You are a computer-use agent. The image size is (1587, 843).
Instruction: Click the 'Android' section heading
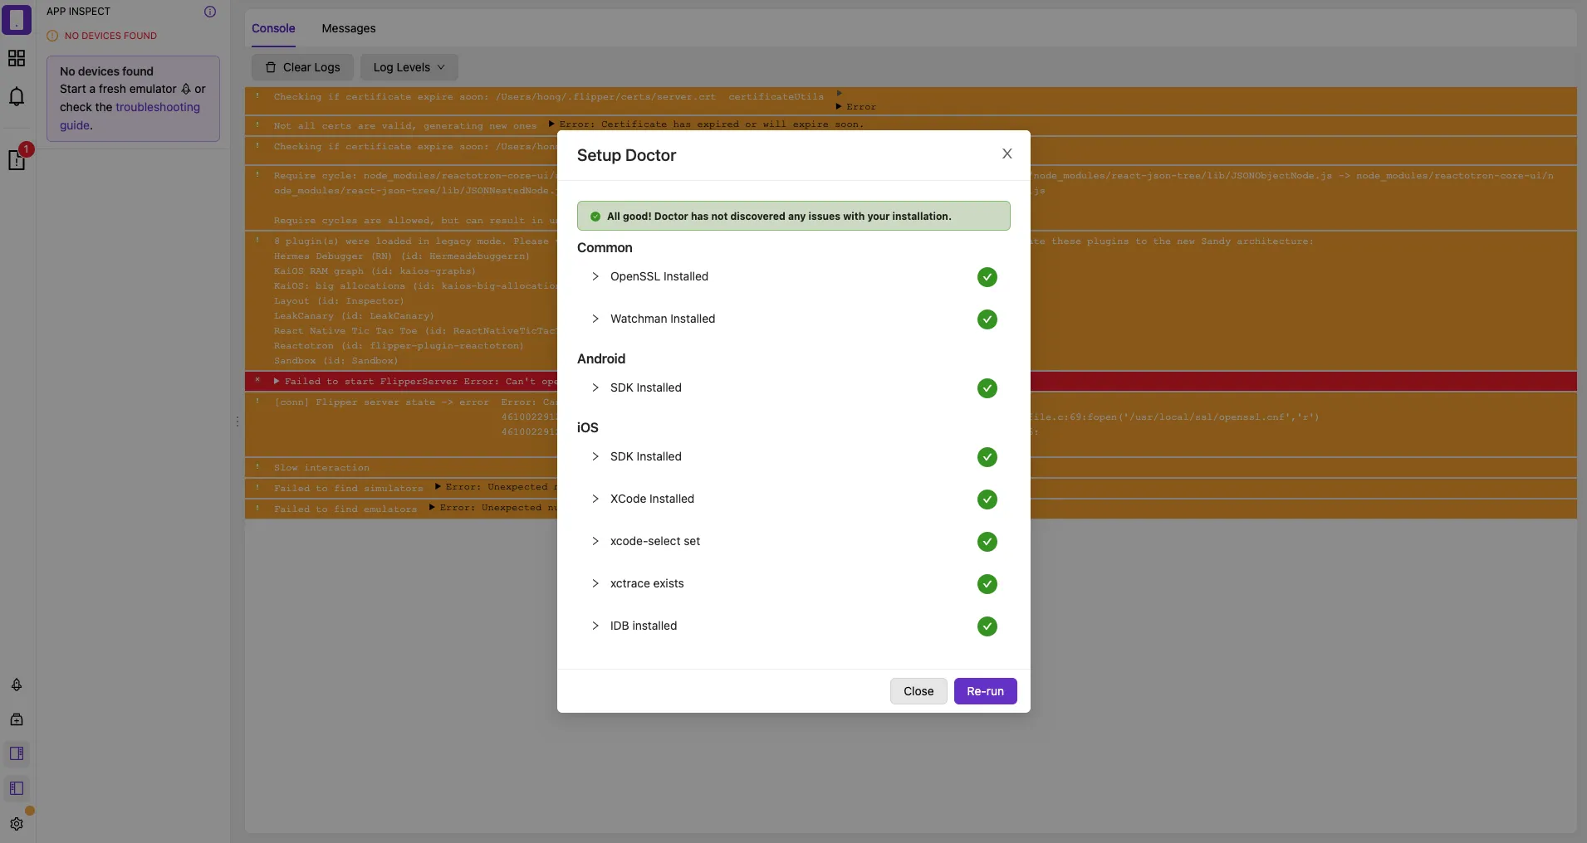[601, 359]
